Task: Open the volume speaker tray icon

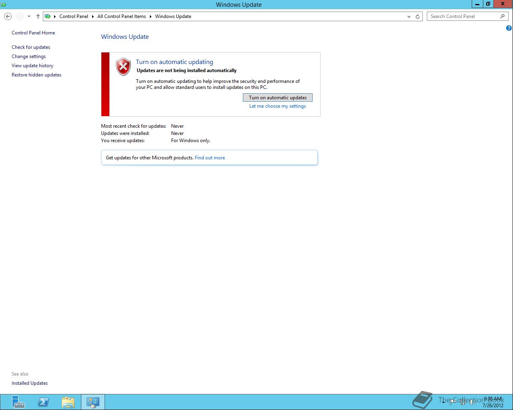Action: pyautogui.click(x=473, y=402)
